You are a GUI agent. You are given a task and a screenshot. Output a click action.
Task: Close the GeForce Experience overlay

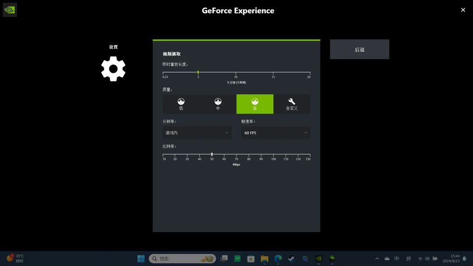point(463,10)
